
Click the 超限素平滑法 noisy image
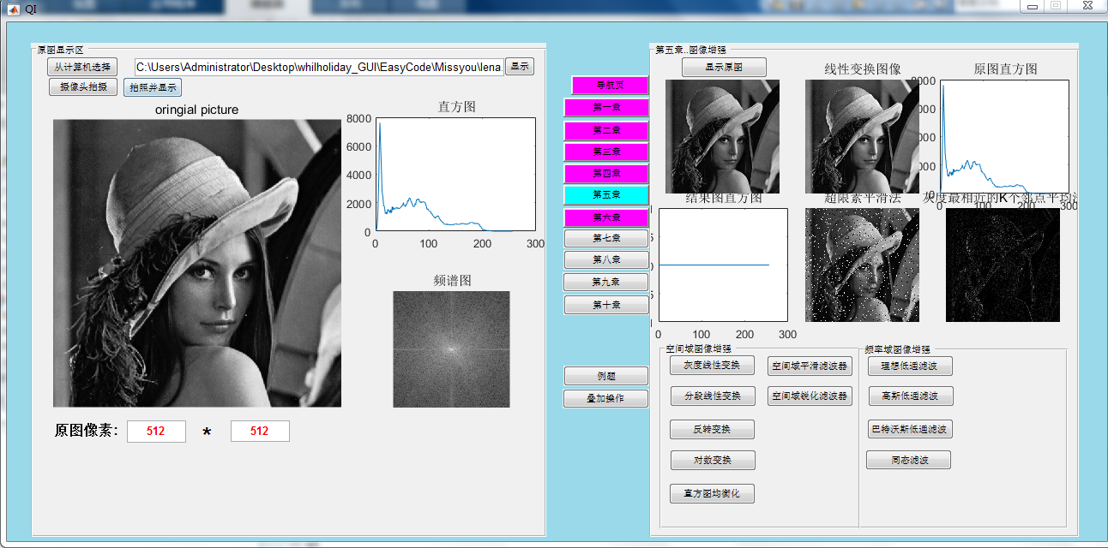pyautogui.click(x=862, y=265)
